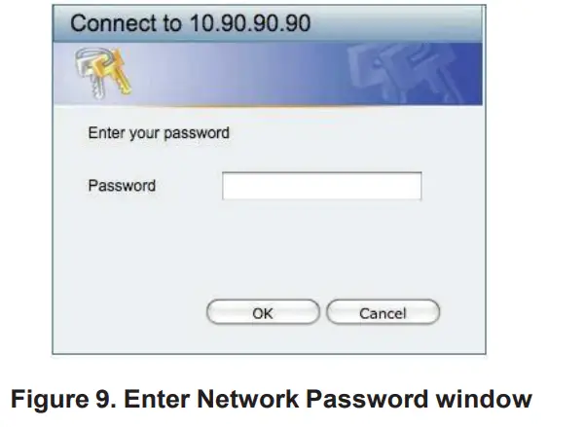Screen dimensions: 585x427
Task: Click the Connect to 10.90.90.90 title bar
Action: [269, 23]
